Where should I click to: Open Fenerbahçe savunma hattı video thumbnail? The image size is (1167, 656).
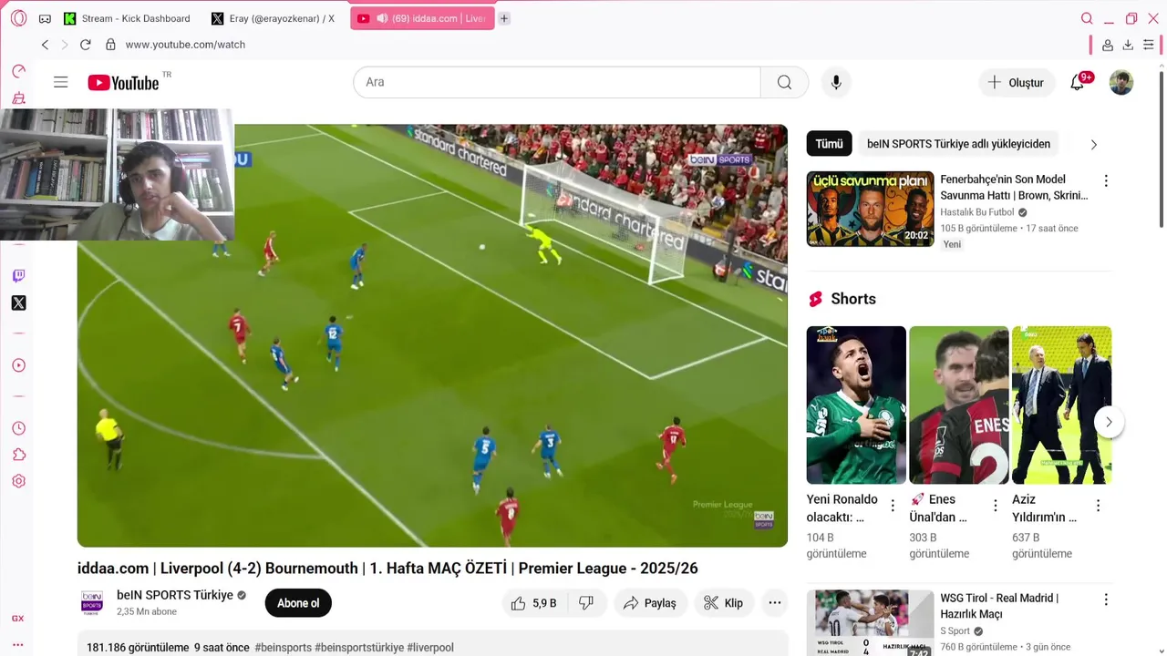click(x=871, y=209)
